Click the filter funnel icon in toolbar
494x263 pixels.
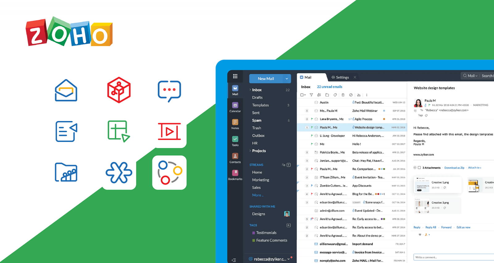(x=311, y=95)
